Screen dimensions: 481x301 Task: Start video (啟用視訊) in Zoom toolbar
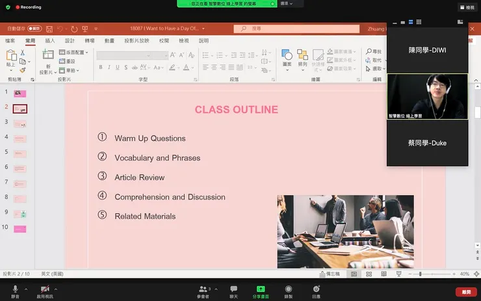(x=45, y=291)
